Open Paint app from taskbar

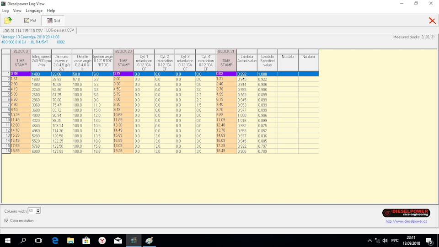pyautogui.click(x=149, y=241)
